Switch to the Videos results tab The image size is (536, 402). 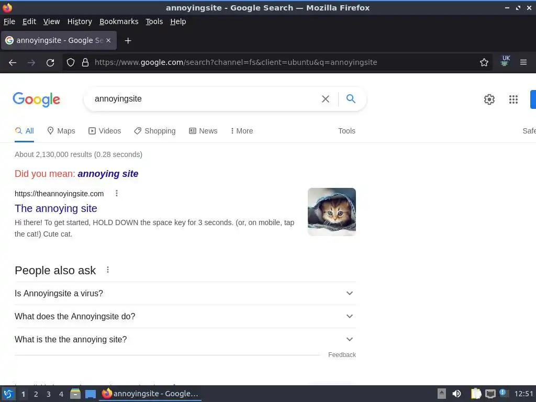click(105, 131)
